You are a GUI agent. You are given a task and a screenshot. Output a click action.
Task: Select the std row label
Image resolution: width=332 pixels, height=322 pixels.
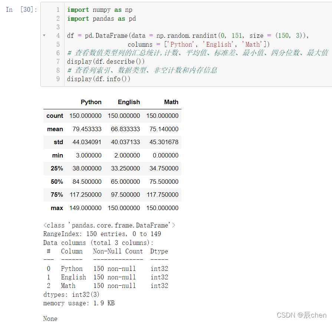pos(59,142)
